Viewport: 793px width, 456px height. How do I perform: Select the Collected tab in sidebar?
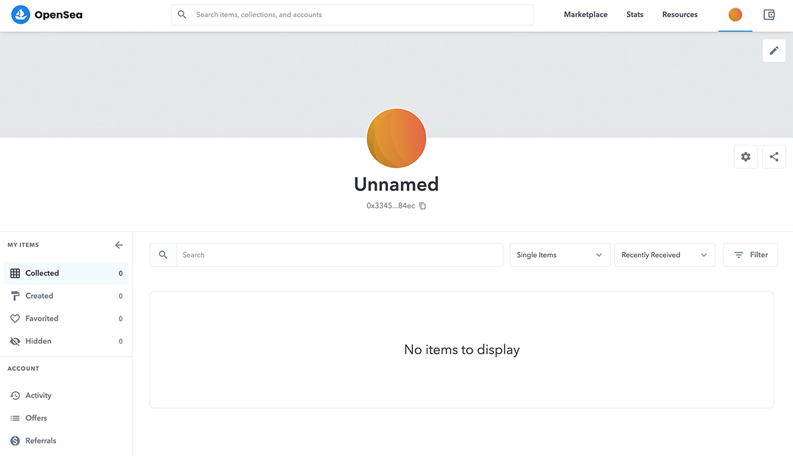[x=42, y=273]
